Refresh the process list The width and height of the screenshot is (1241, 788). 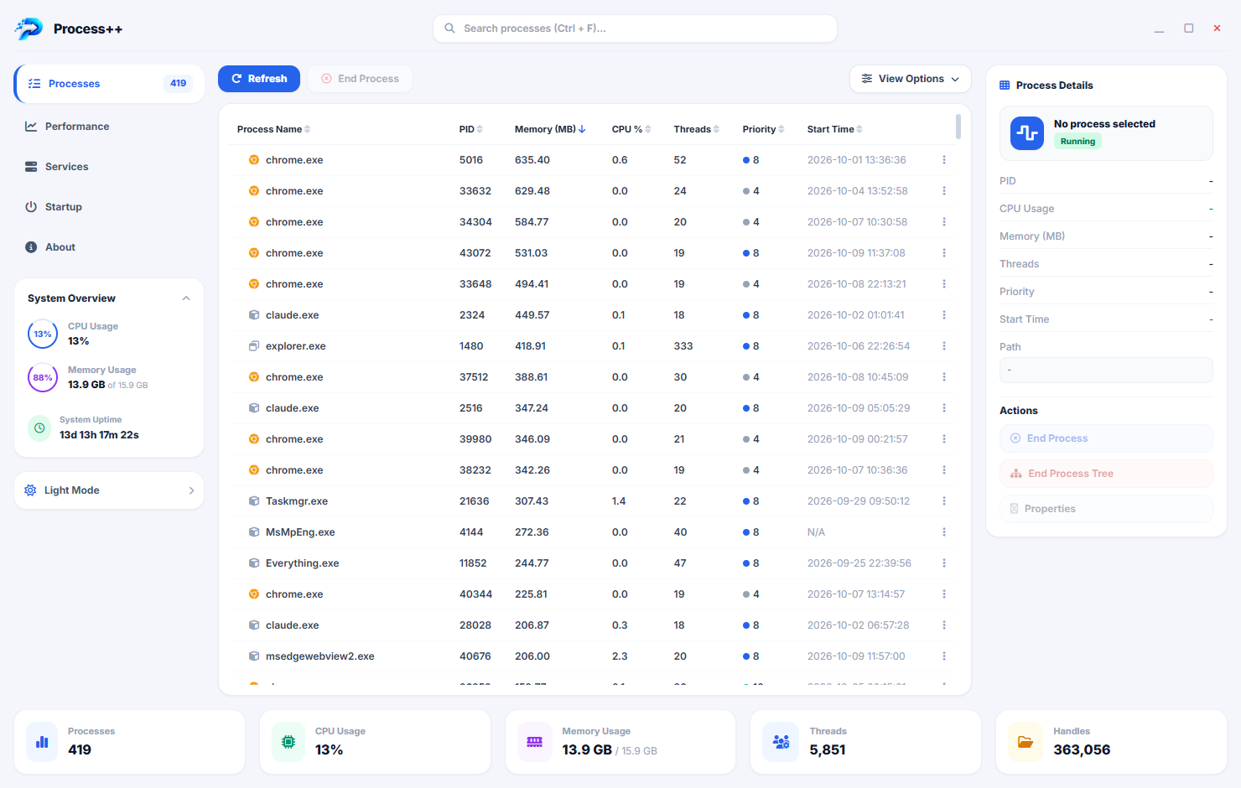click(259, 79)
